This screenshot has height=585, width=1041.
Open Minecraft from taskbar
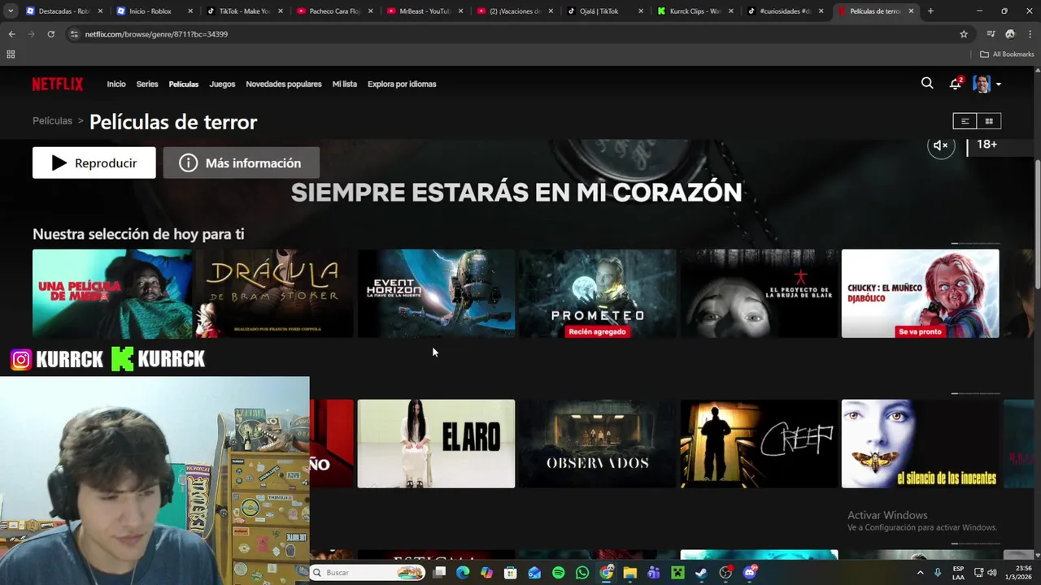click(677, 573)
